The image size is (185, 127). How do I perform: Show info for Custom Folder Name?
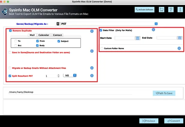point(179,48)
